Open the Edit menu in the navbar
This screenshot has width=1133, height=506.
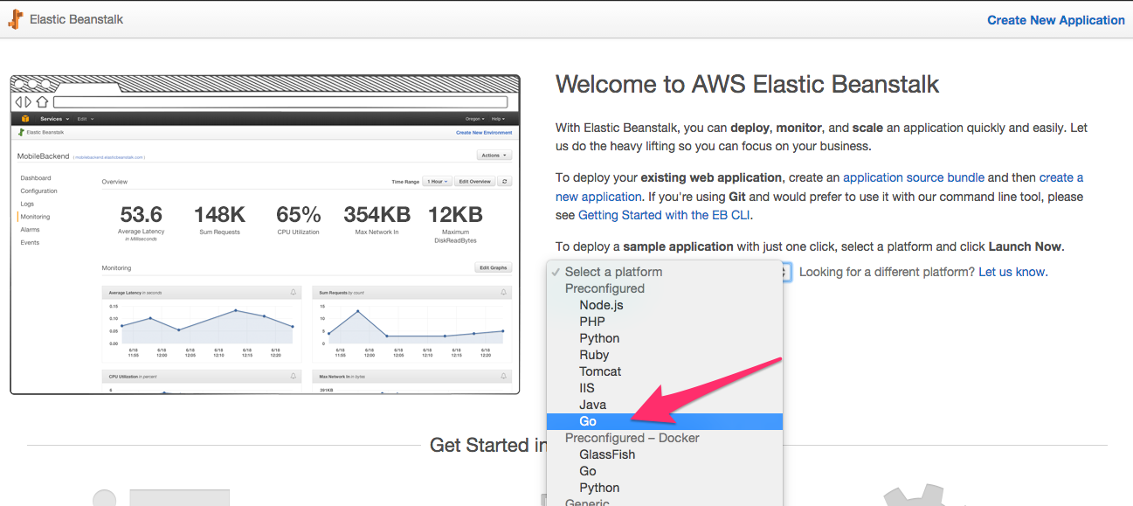pos(80,117)
